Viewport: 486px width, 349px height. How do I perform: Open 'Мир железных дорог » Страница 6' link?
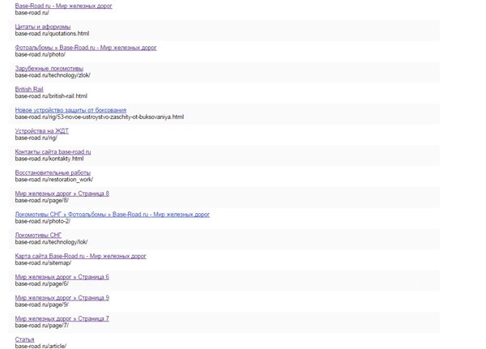coord(62,277)
